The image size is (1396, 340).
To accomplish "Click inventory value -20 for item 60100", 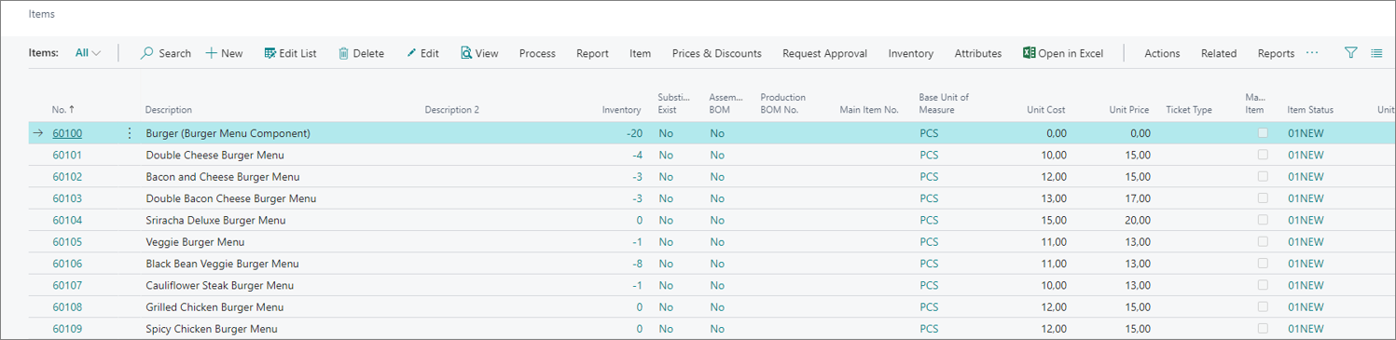I will tap(634, 133).
